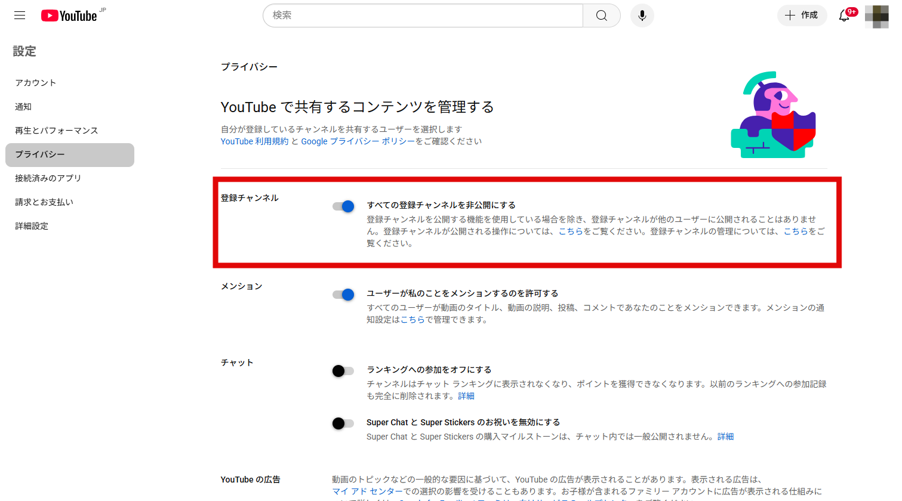
Task: Select the プライバシー sidebar item
Action: [x=70, y=154]
